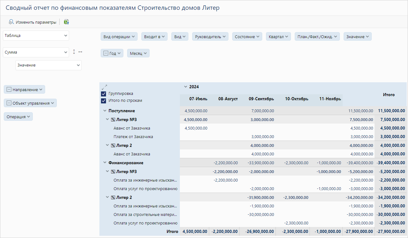The image size is (408, 238).
Task: Click the minus box icon on Объект управления
Action: [x=9, y=103]
